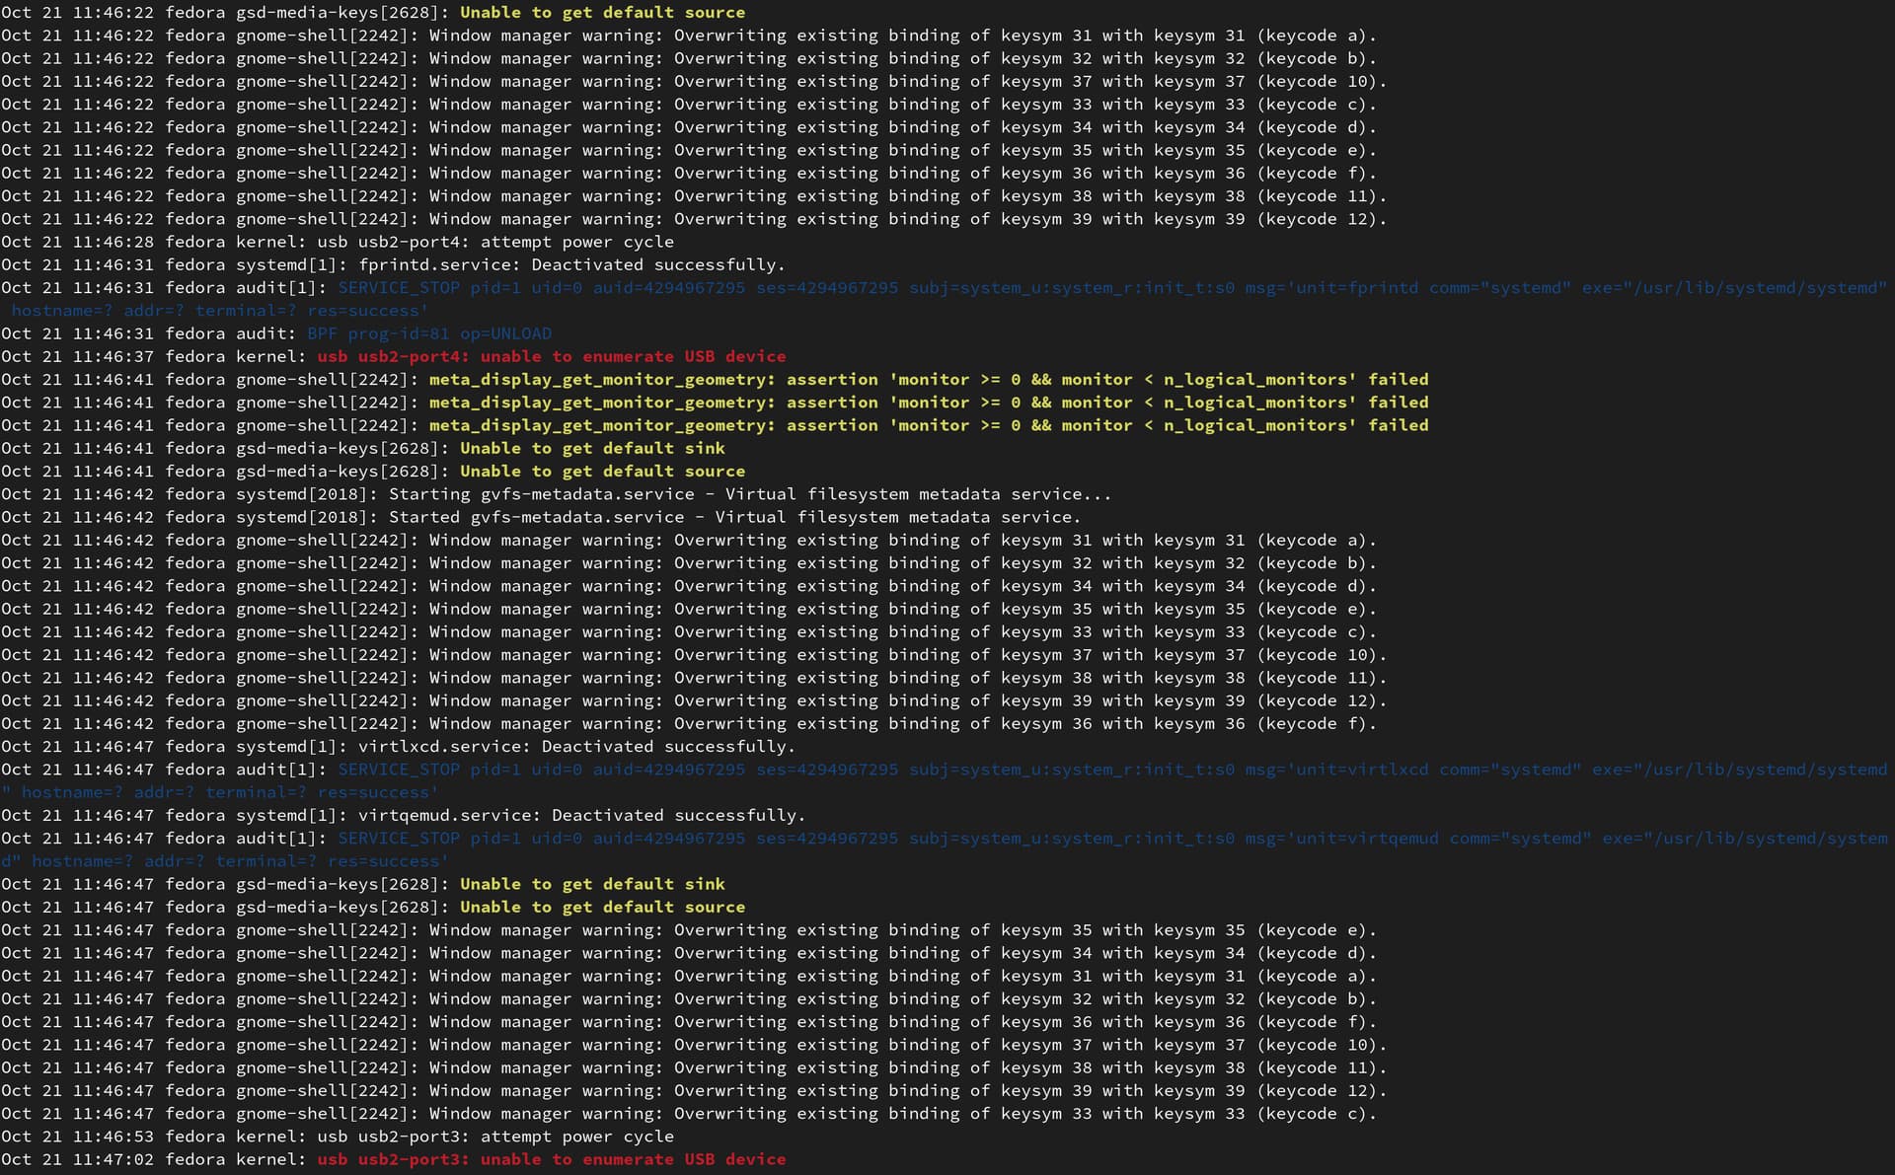Click the fprintd.service Deactivated successfully message
This screenshot has width=1895, height=1175.
coord(571,264)
